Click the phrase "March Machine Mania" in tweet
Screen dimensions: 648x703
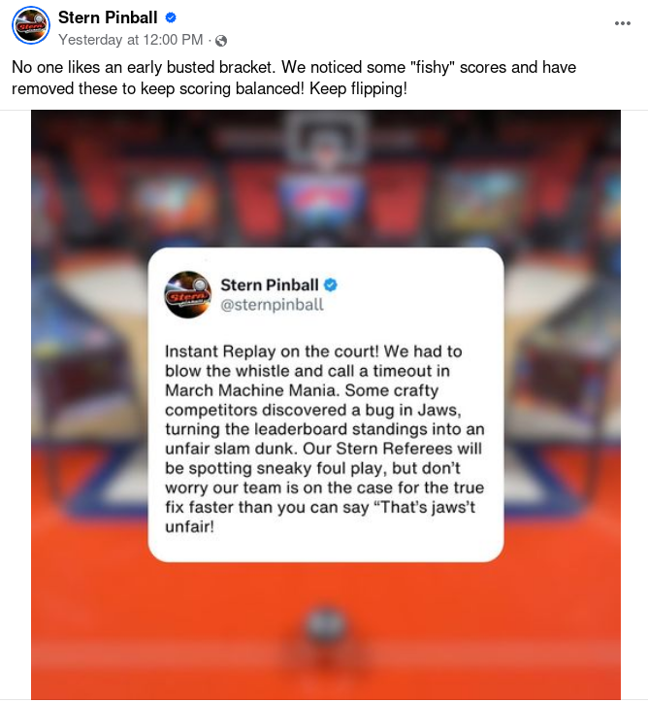250,390
